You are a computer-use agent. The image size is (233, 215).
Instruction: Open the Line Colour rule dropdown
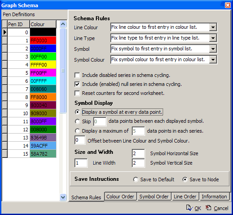(213, 27)
